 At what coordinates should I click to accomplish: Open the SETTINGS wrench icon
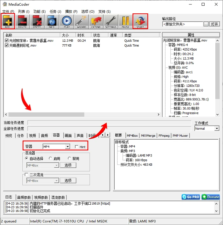111,22
